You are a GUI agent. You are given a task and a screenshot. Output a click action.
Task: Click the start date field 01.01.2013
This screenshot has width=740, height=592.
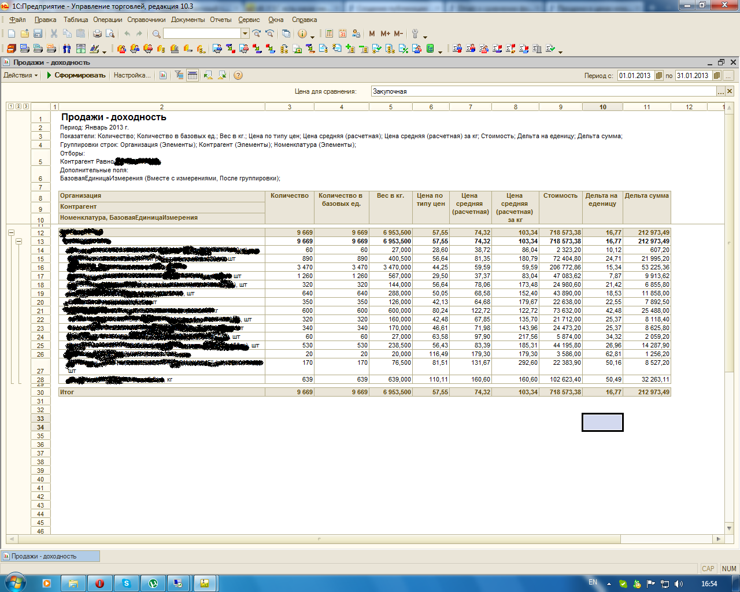click(x=636, y=75)
